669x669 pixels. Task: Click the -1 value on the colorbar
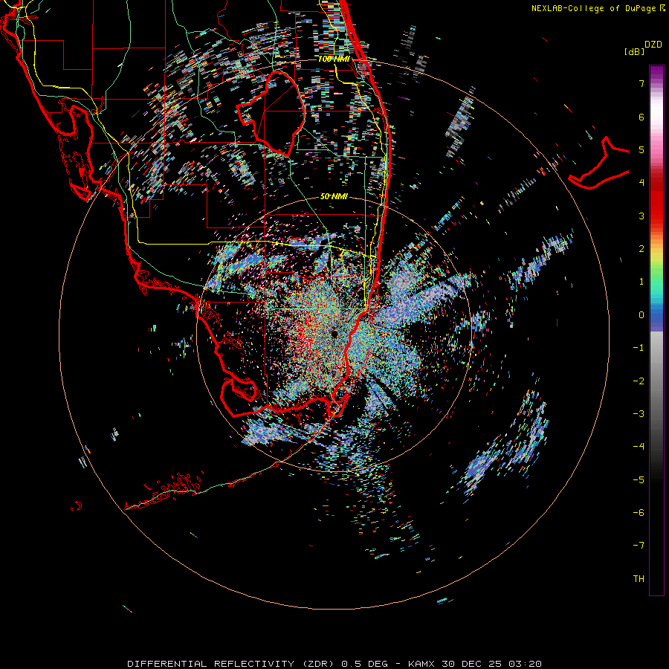pos(639,348)
